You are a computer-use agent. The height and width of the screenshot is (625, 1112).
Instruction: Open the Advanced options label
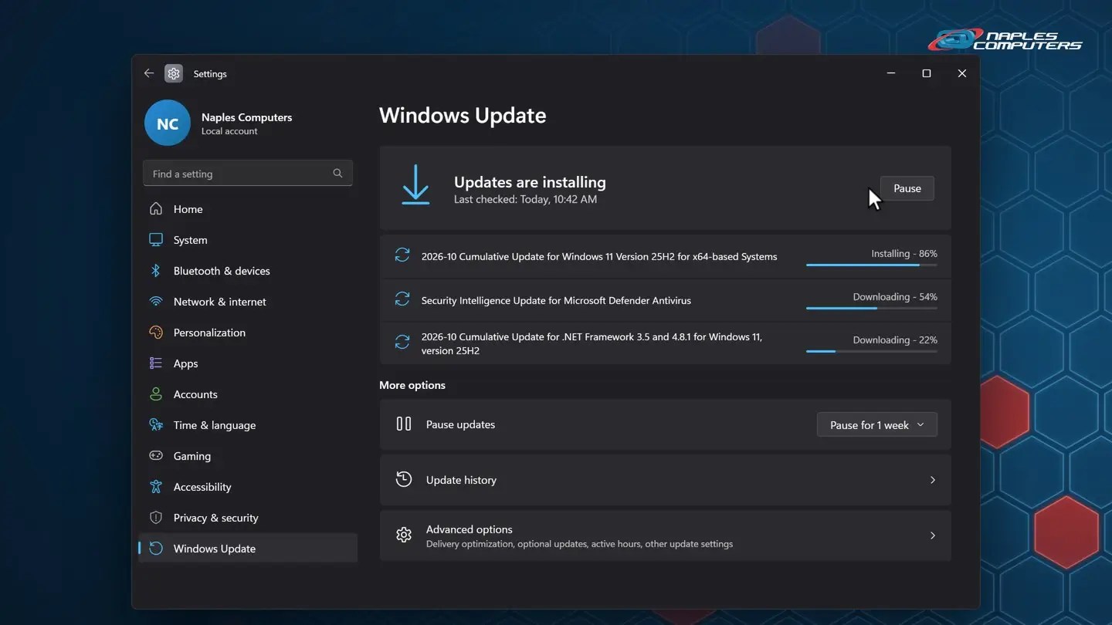(469, 529)
